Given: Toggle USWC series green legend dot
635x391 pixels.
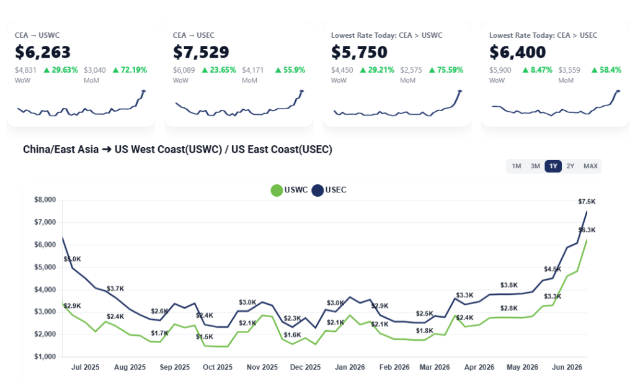Looking at the screenshot, I should pyautogui.click(x=277, y=190).
